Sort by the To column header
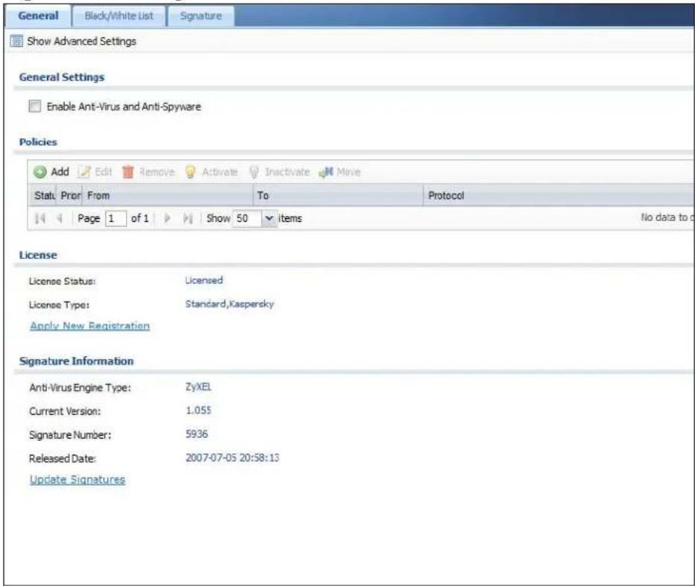Image resolution: width=695 pixels, height=586 pixels. [x=338, y=196]
